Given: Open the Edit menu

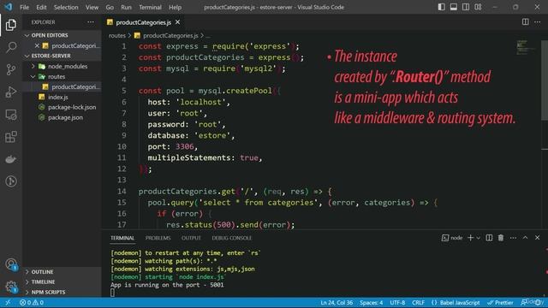Looking at the screenshot, I should [41, 7].
